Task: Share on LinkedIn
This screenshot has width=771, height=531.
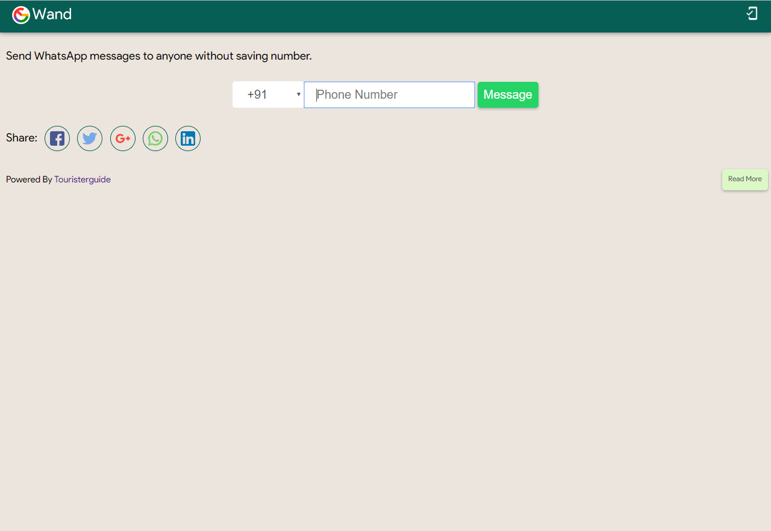Action: [188, 138]
